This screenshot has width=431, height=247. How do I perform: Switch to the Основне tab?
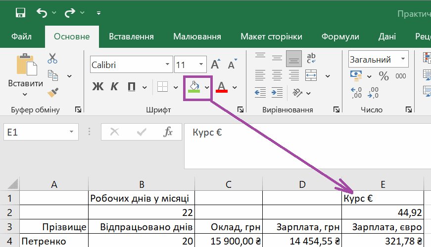(72, 36)
